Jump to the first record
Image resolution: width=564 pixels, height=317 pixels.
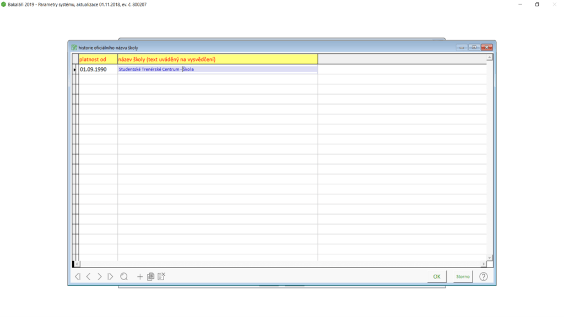[x=78, y=277]
